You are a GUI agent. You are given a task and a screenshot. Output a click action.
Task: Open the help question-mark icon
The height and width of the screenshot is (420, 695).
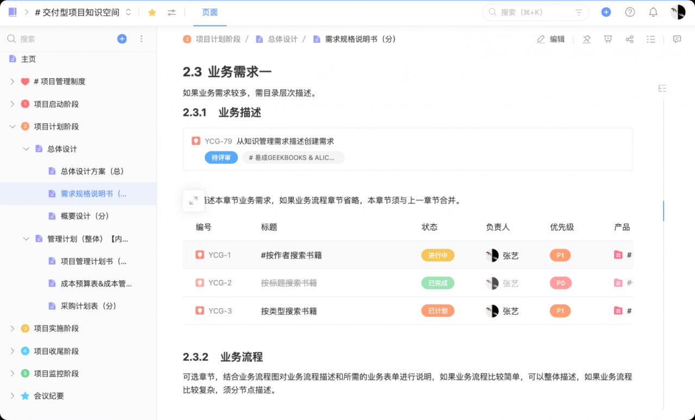point(629,11)
